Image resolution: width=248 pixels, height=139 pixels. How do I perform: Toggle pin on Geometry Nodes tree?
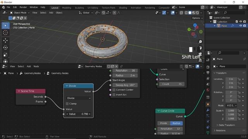[x=121, y=66]
